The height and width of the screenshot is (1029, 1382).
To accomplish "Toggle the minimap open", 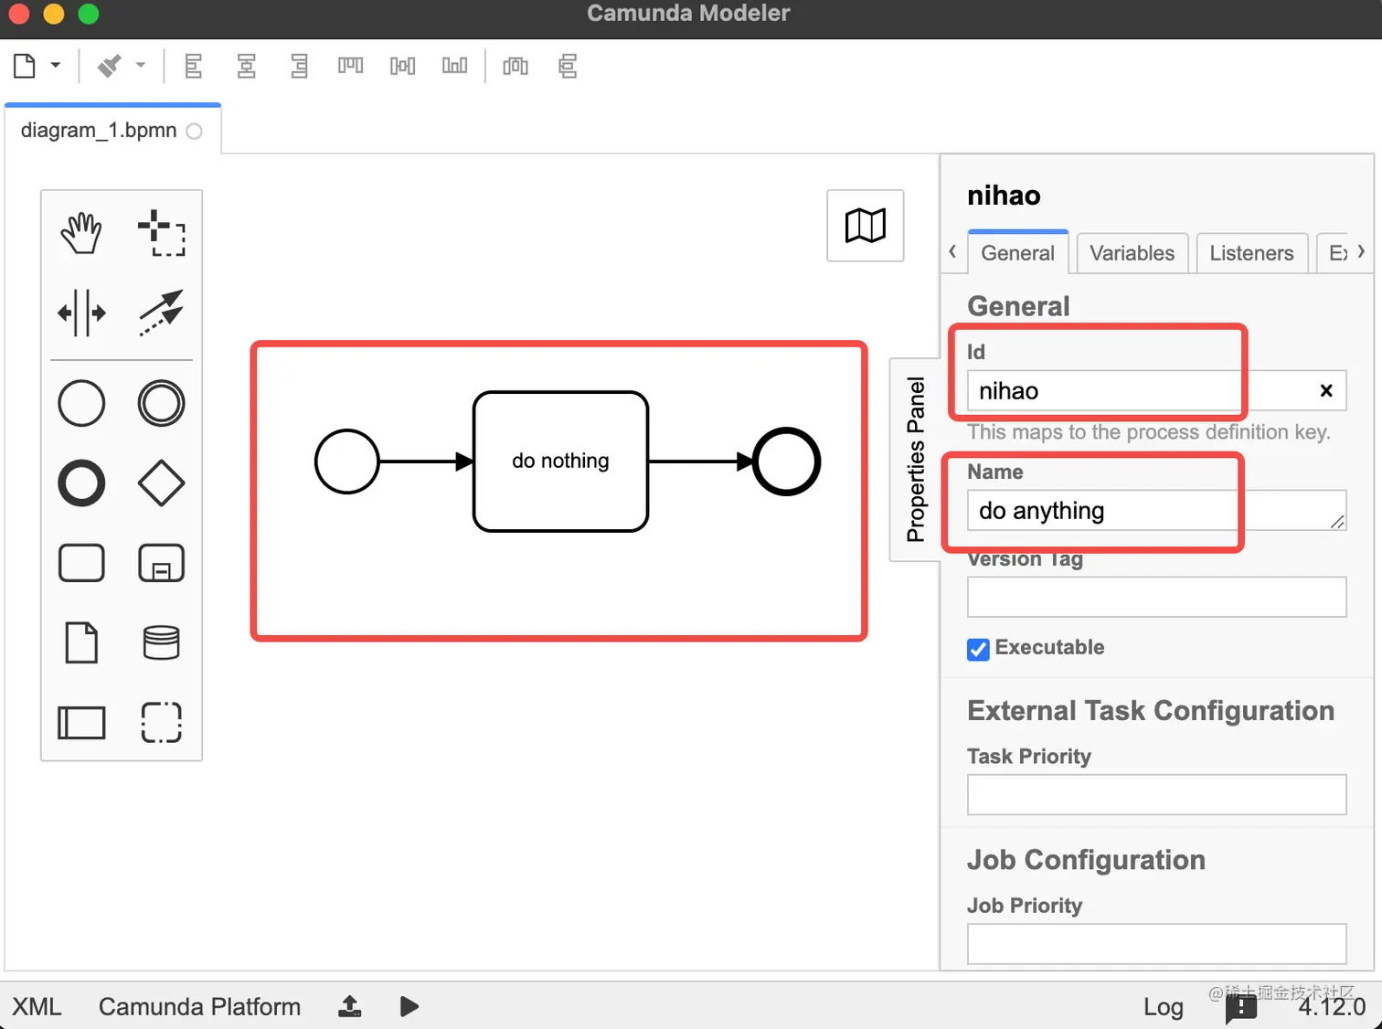I will (x=865, y=226).
